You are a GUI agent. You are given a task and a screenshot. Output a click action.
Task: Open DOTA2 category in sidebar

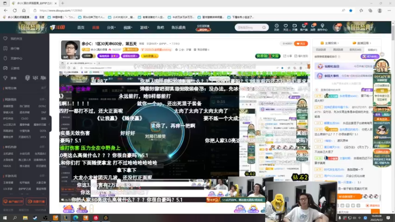[42, 106]
